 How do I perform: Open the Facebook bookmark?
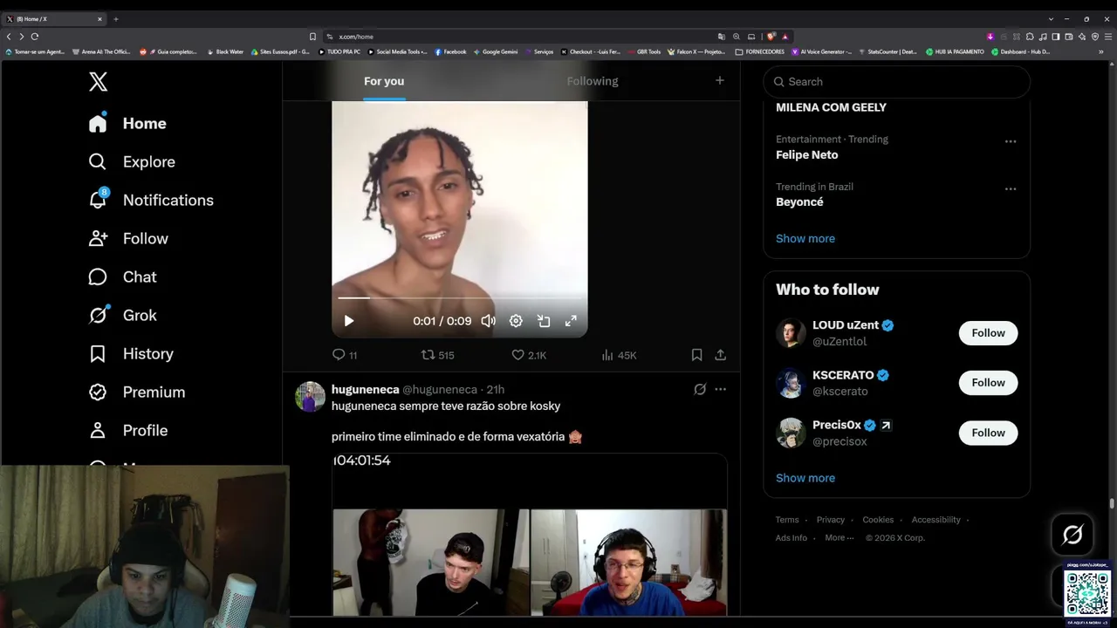pos(450,51)
